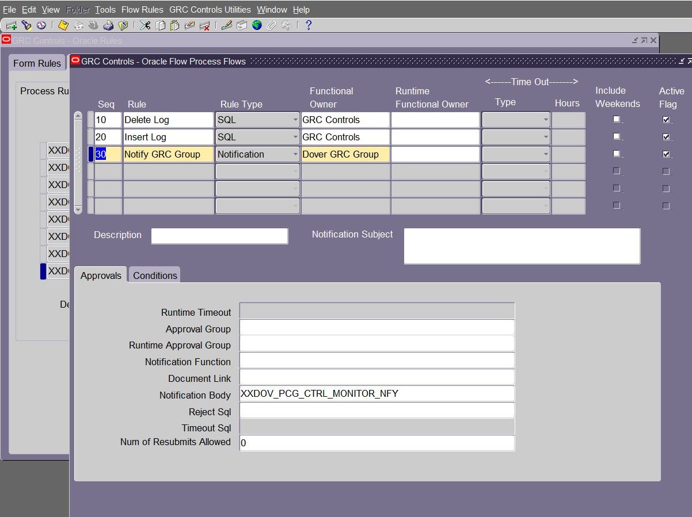Click the Switch Responsibility hat icon
This screenshot has width=692, height=517.
[x=93, y=25]
